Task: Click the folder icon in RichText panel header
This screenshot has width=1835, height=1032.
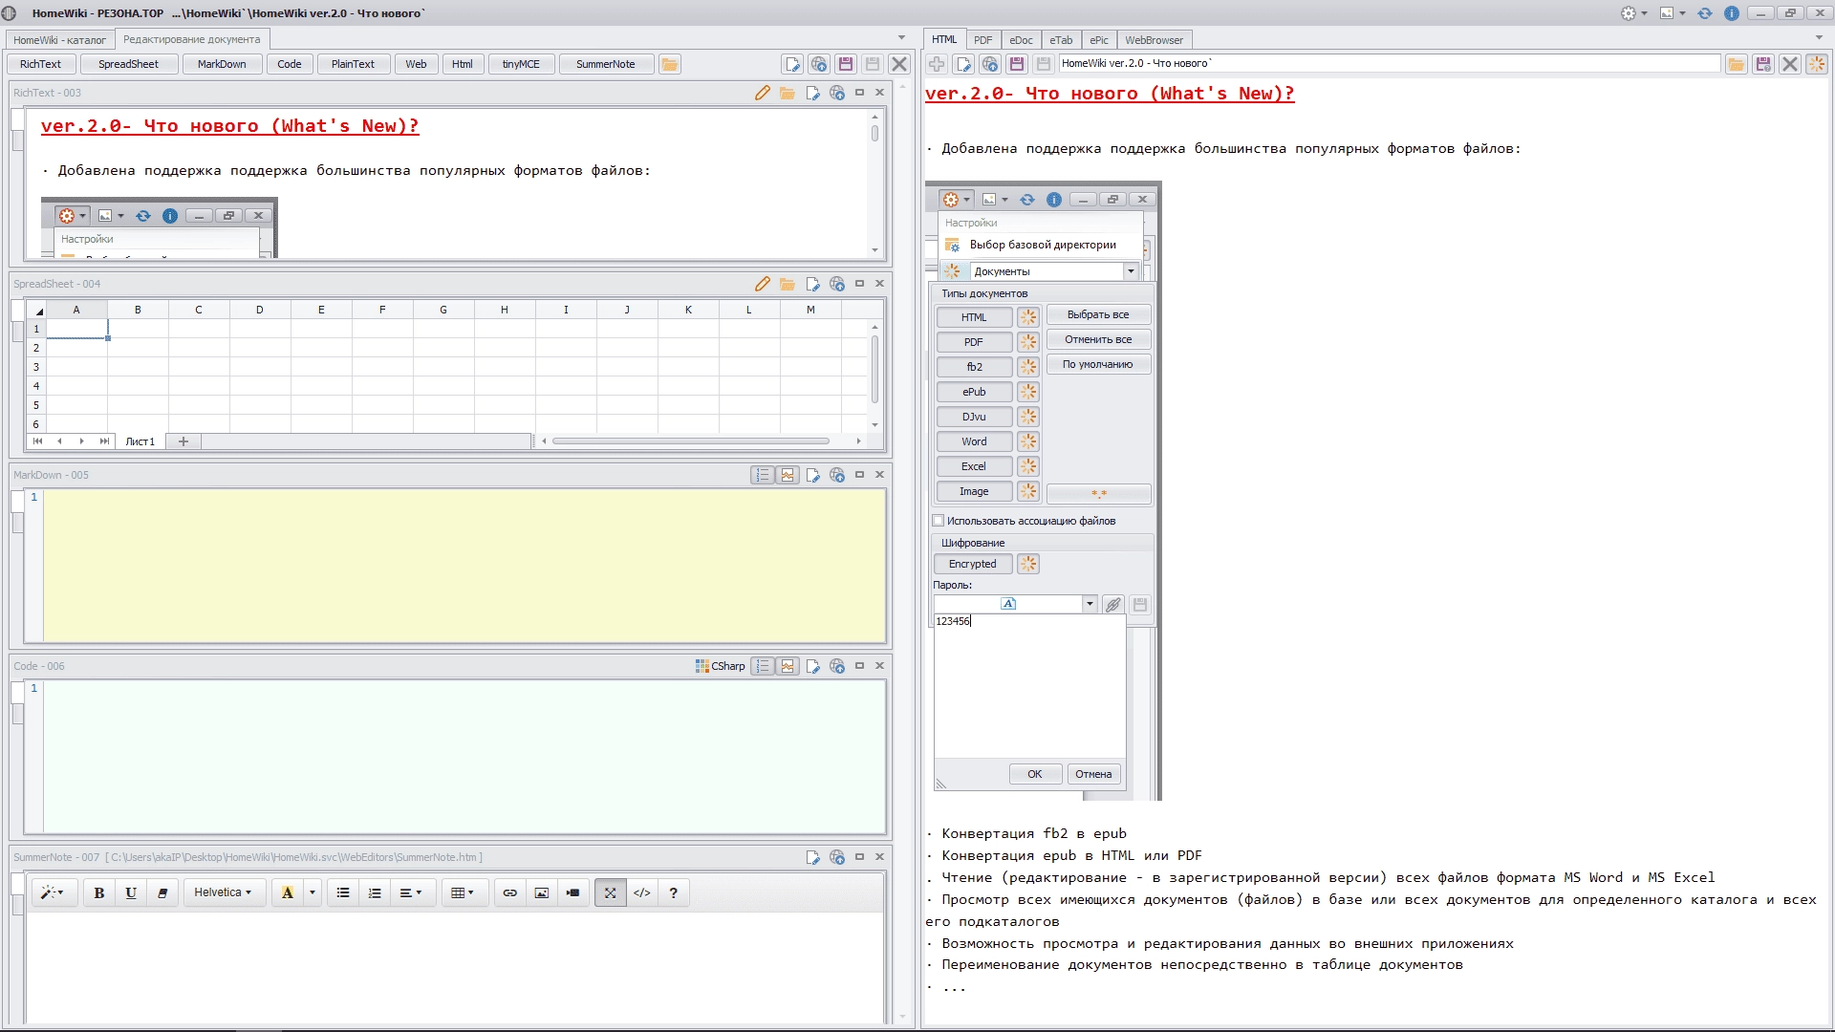Action: (x=787, y=93)
